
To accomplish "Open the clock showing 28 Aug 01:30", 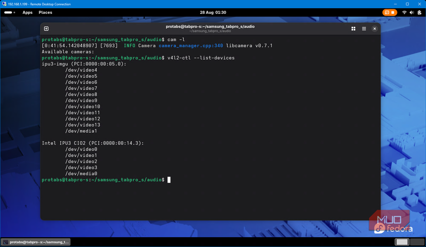I will 213,12.
